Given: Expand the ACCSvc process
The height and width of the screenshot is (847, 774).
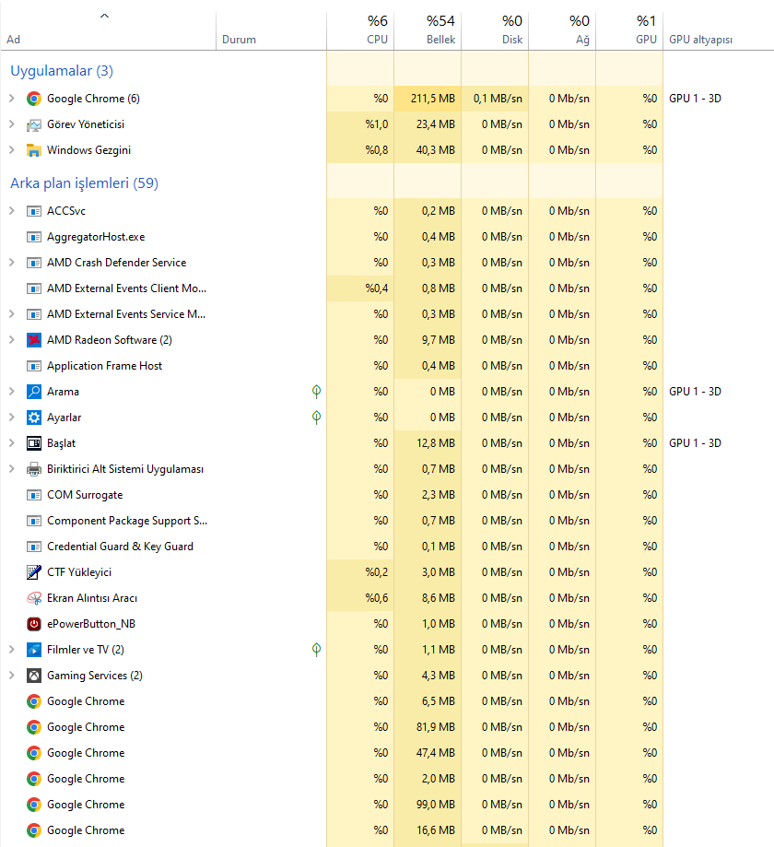Looking at the screenshot, I should click(x=11, y=211).
